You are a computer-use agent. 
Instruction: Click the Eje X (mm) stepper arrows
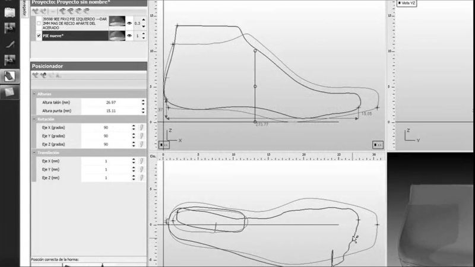[134, 161]
